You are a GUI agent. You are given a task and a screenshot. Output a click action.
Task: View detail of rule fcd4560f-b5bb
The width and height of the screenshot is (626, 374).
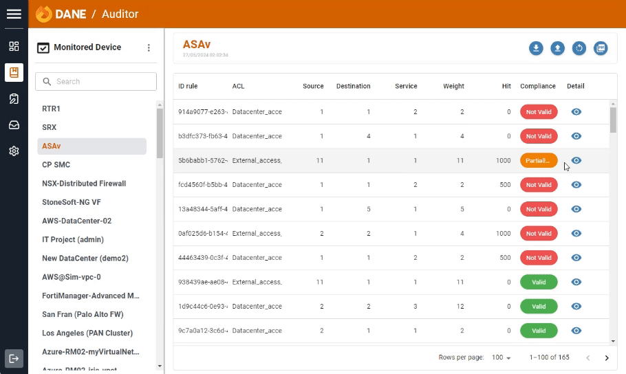coord(576,185)
